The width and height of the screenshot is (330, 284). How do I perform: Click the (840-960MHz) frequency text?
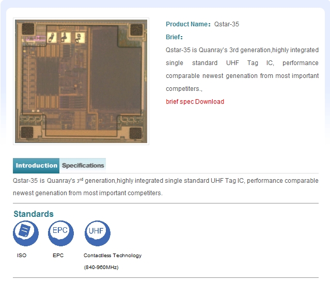click(x=101, y=267)
